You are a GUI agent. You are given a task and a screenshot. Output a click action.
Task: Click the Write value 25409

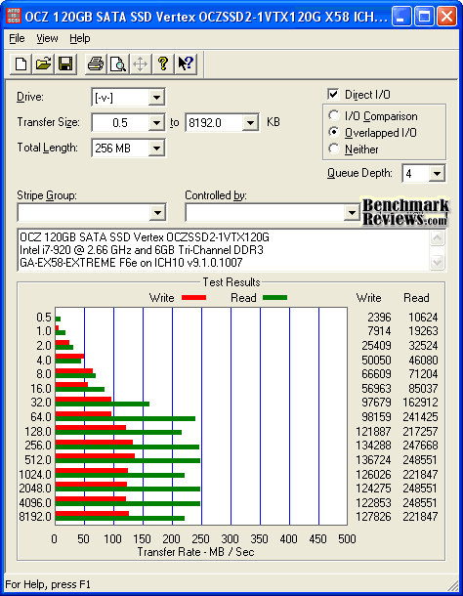[x=376, y=346]
